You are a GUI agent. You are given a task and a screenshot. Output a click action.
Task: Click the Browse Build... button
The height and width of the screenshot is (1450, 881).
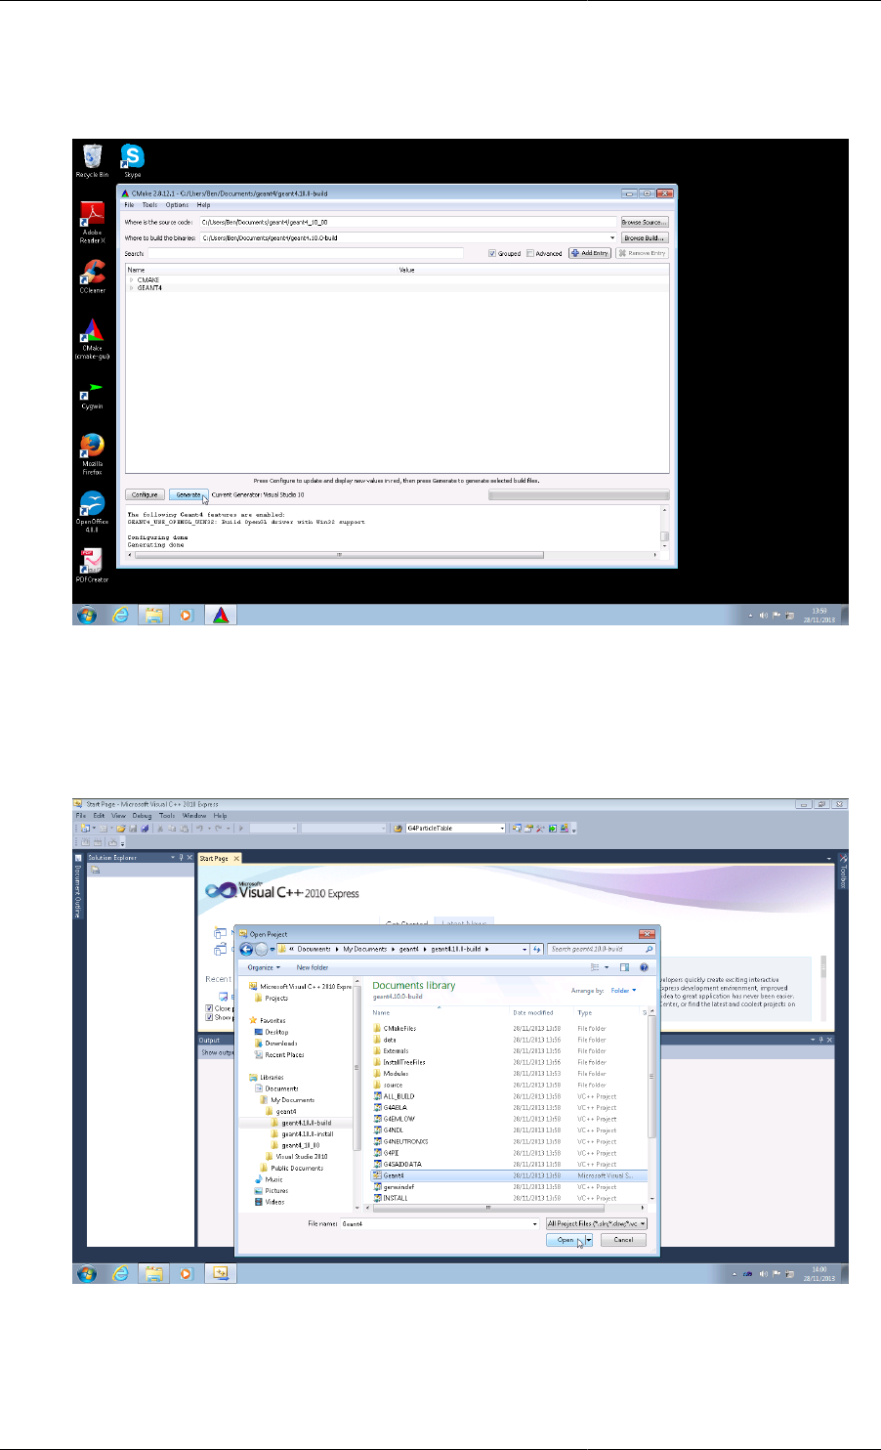[645, 237]
